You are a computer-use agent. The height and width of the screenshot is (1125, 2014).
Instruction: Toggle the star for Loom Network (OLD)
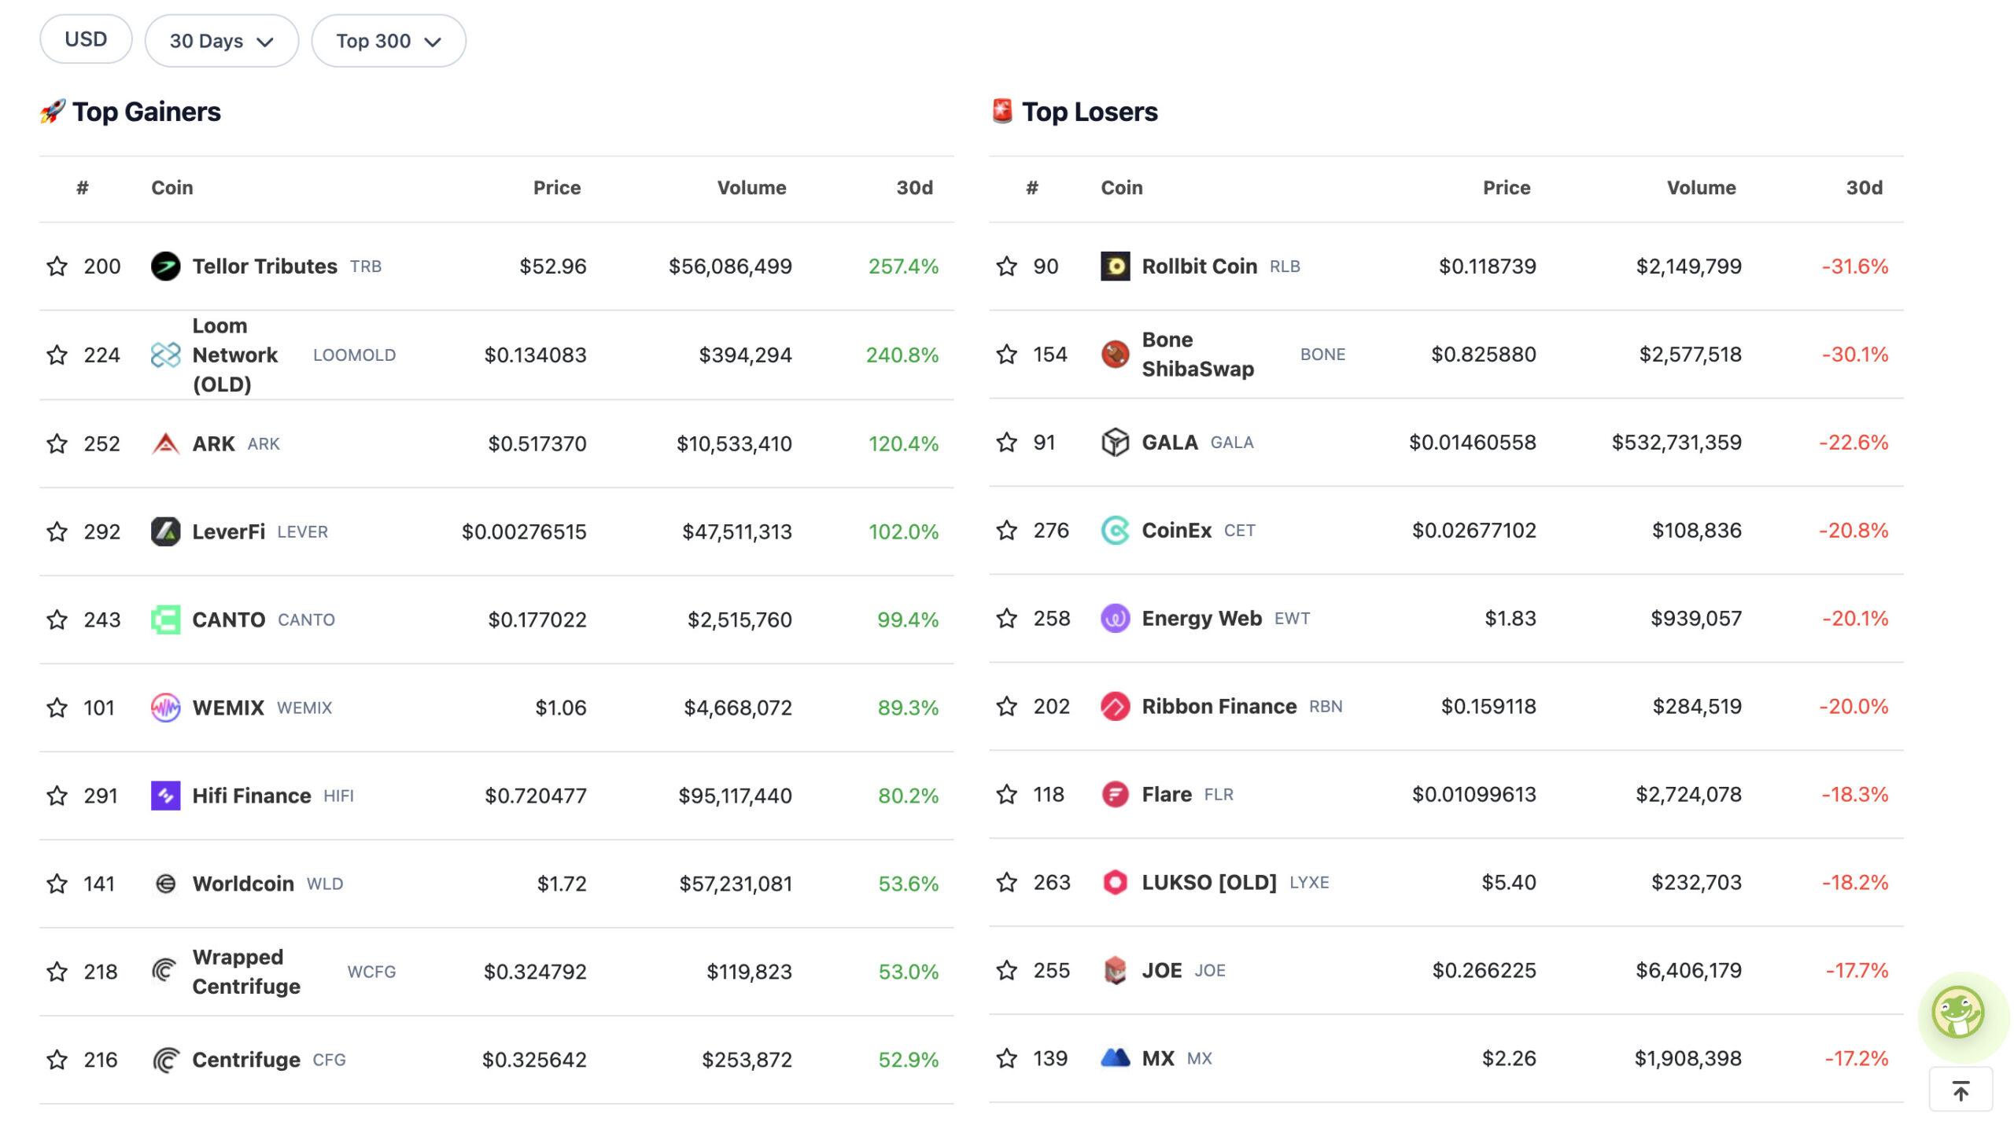pos(57,355)
